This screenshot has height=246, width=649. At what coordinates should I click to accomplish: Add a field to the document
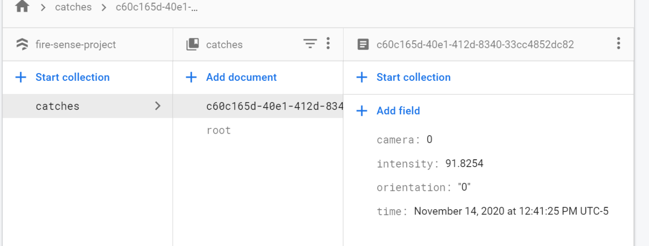pos(398,111)
